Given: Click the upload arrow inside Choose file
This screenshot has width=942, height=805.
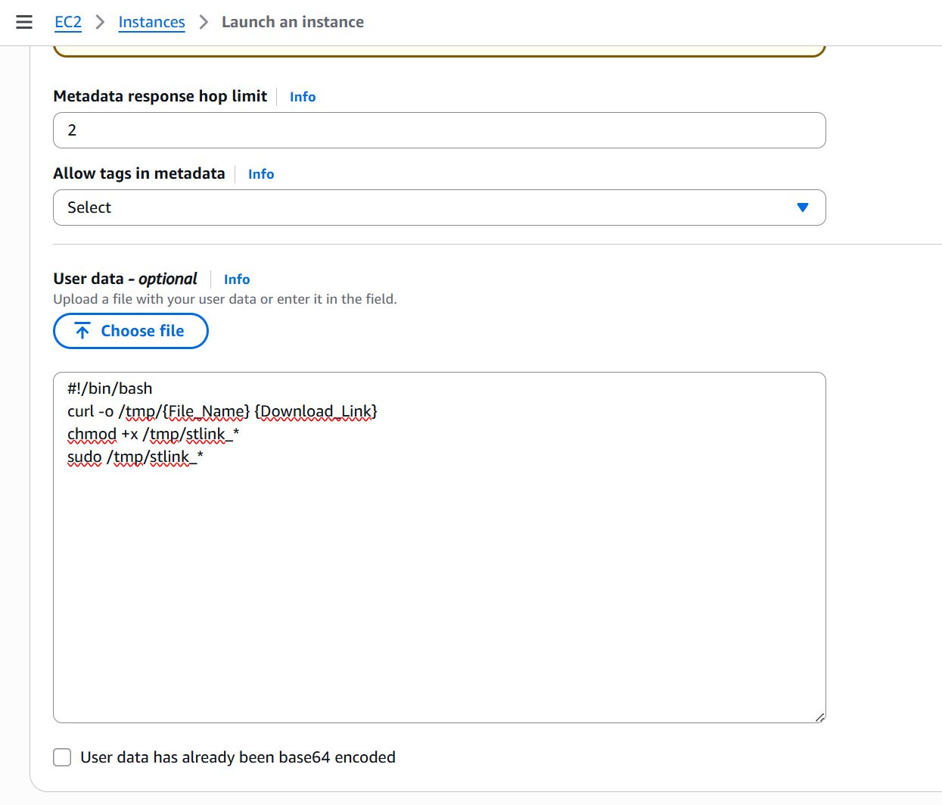Looking at the screenshot, I should tap(83, 330).
